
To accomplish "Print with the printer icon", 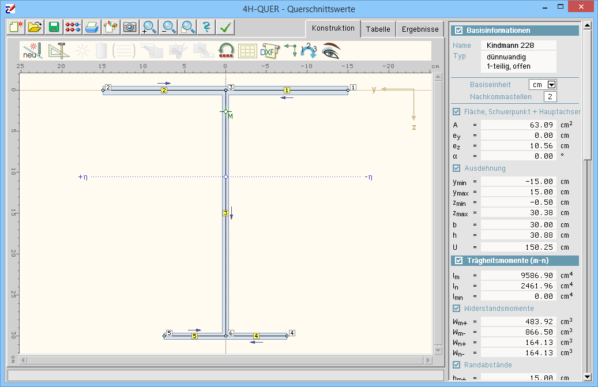I will pos(92,27).
